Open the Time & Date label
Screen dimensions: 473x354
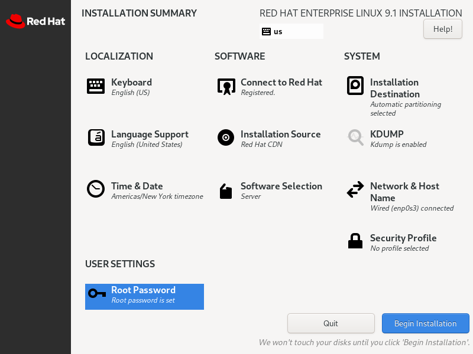point(137,186)
